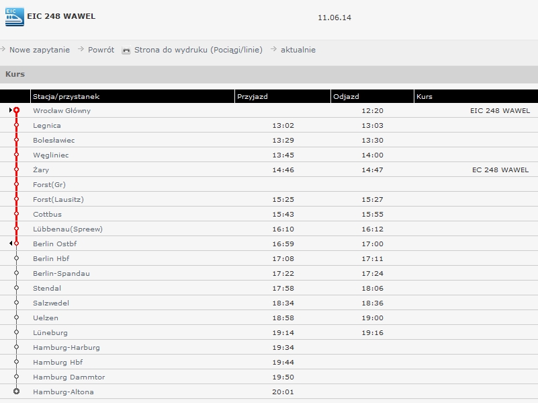538x403 pixels.
Task: Select the Hamburg Hbf station
Action: point(58,362)
